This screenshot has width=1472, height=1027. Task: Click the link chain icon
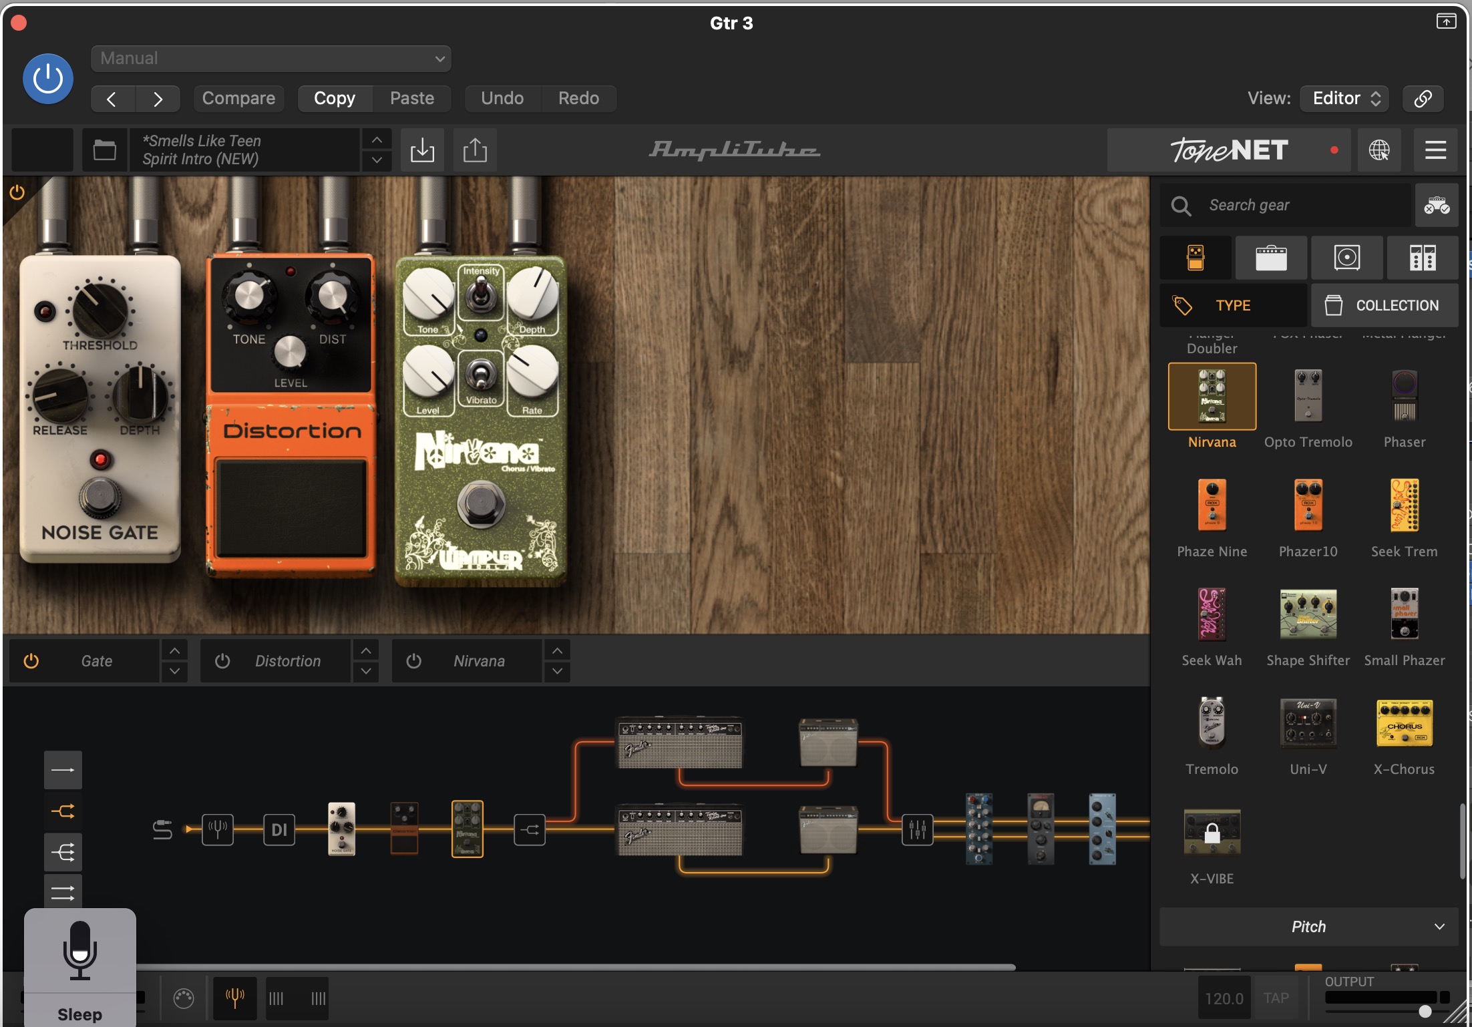[1423, 99]
